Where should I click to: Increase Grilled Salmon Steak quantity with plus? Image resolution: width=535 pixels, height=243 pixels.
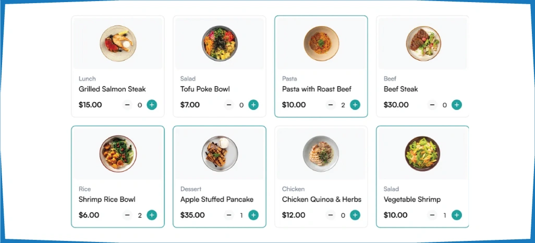tap(152, 105)
